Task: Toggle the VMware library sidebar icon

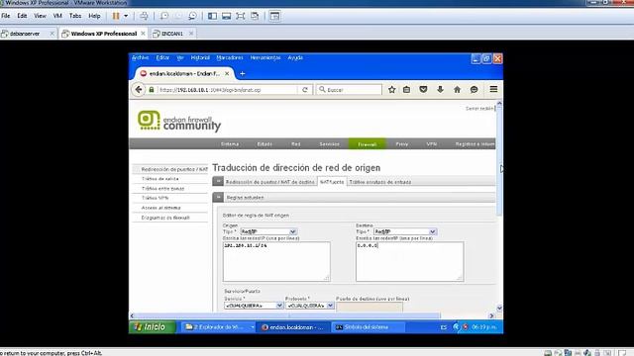Action: (x=212, y=16)
